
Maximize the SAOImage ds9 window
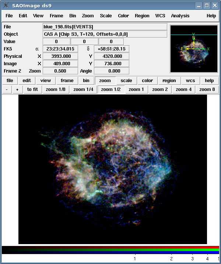207,6
